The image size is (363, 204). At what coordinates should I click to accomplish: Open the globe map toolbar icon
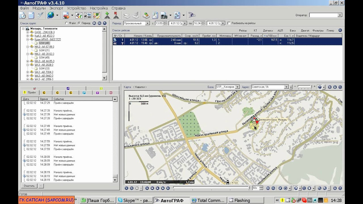50,15
